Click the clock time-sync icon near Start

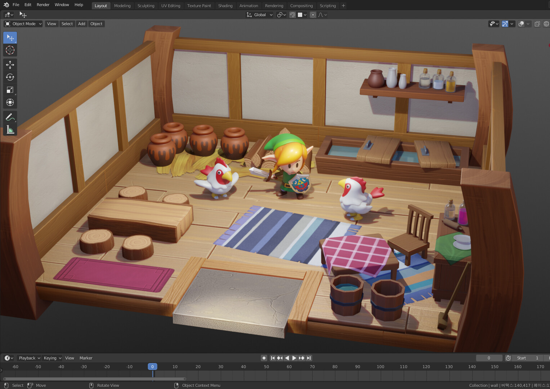click(x=508, y=358)
